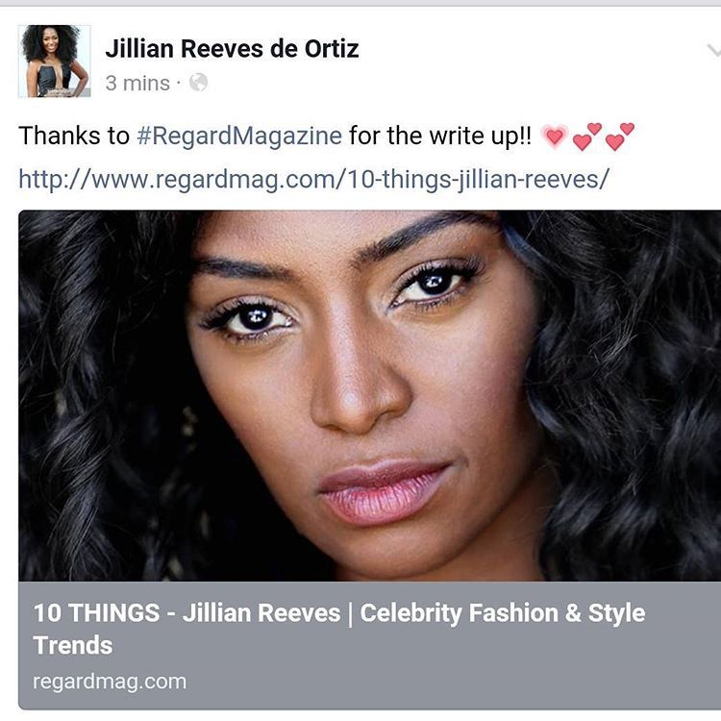Open the 3 mins timestamp permalink
This screenshot has height=721, width=721.
[137, 84]
